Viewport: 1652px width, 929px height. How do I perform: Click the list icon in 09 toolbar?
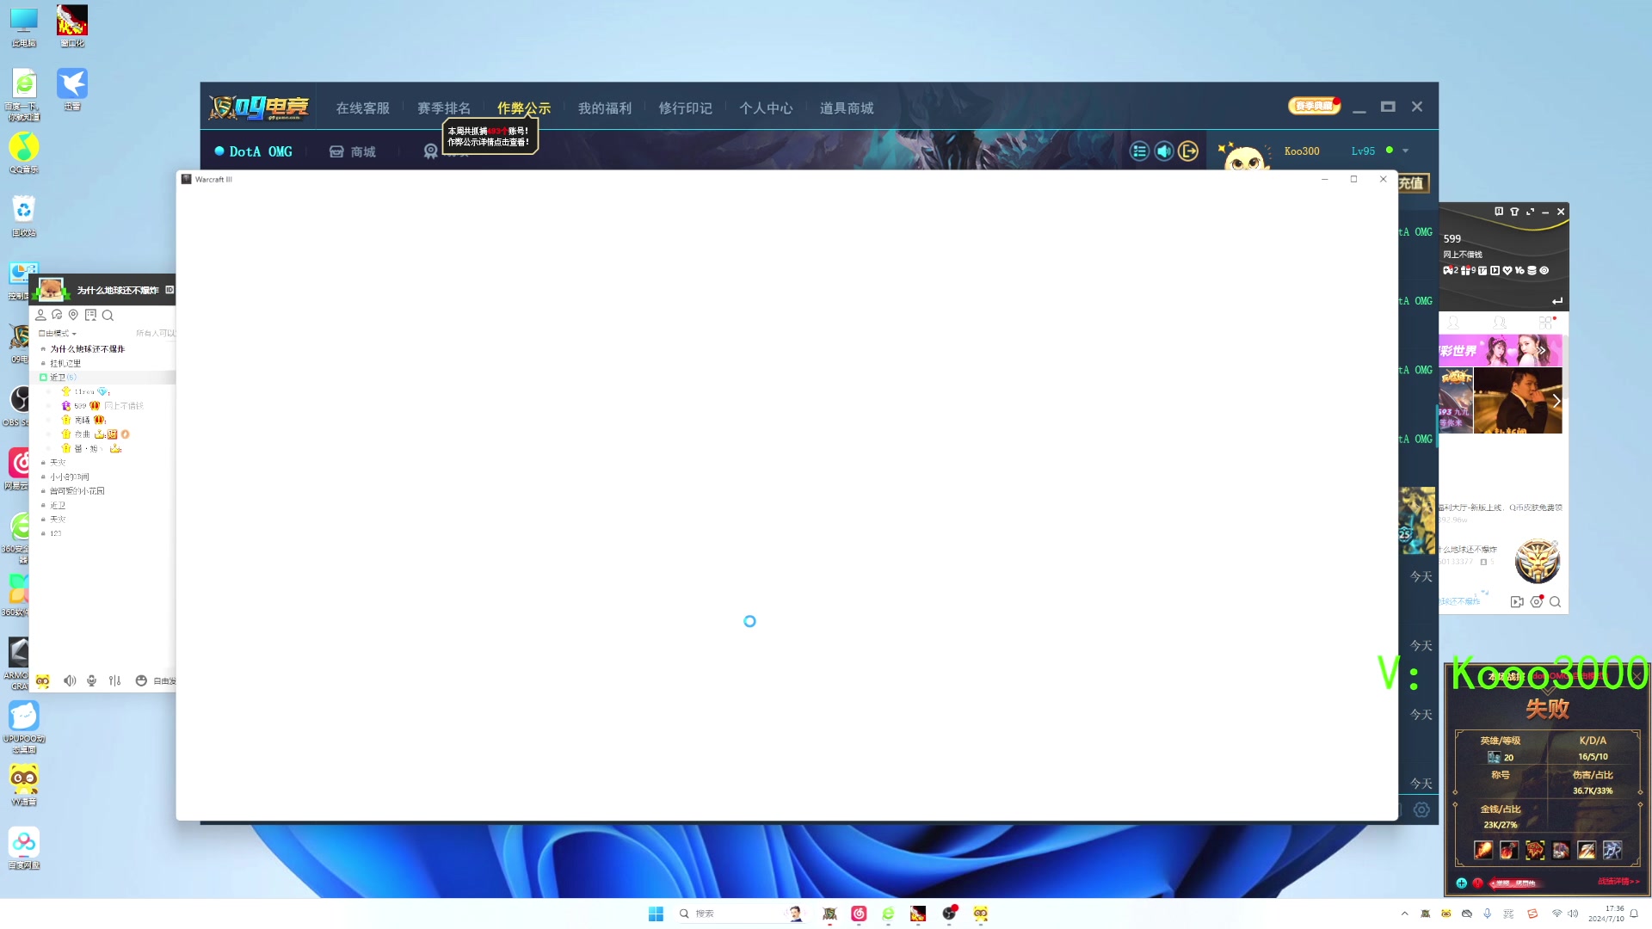point(1139,151)
